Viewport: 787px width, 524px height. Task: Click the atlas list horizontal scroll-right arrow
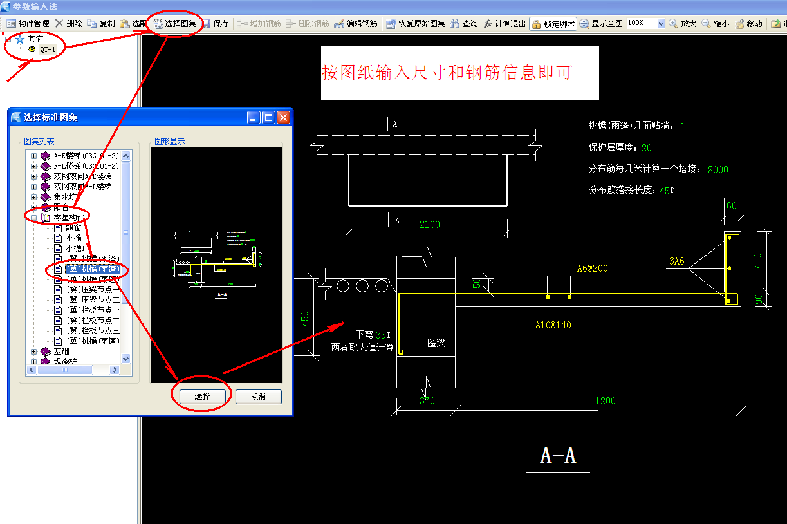115,370
